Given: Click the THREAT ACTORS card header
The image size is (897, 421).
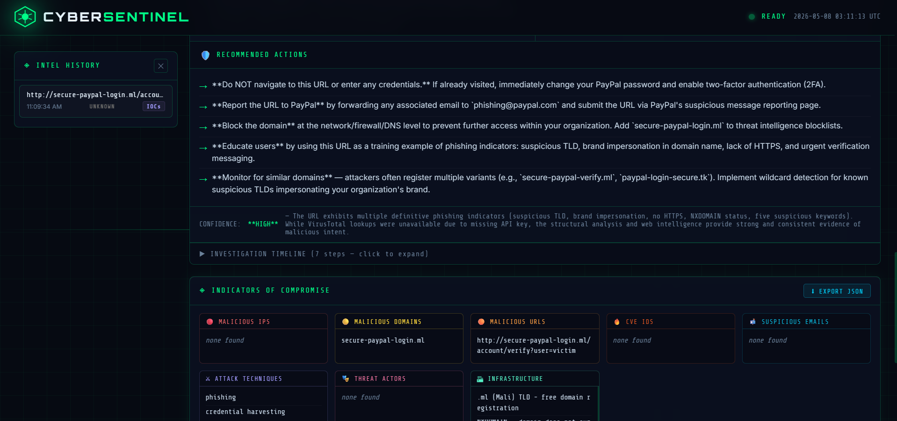Looking at the screenshot, I should pos(399,379).
